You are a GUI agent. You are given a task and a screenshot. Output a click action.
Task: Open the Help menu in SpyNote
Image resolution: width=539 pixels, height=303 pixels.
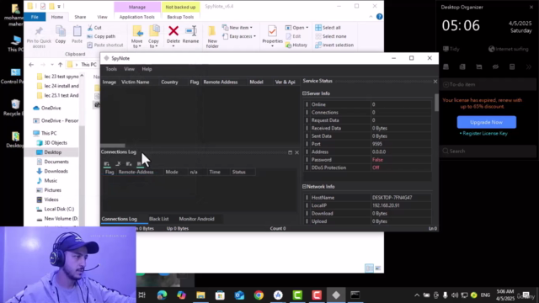(147, 69)
